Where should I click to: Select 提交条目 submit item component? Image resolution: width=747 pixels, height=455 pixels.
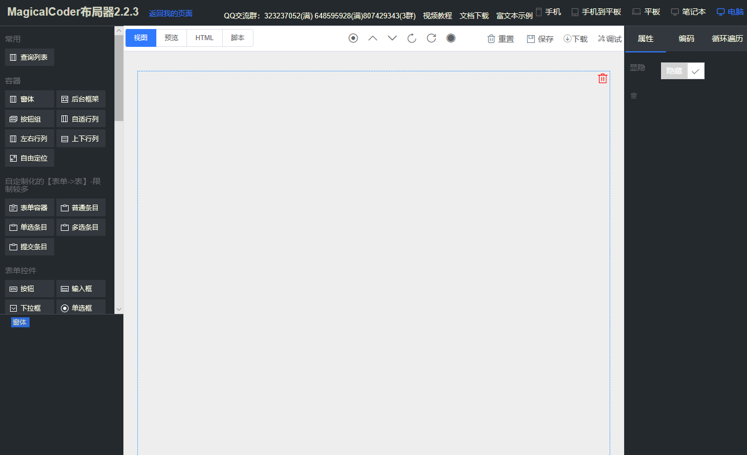(x=30, y=246)
